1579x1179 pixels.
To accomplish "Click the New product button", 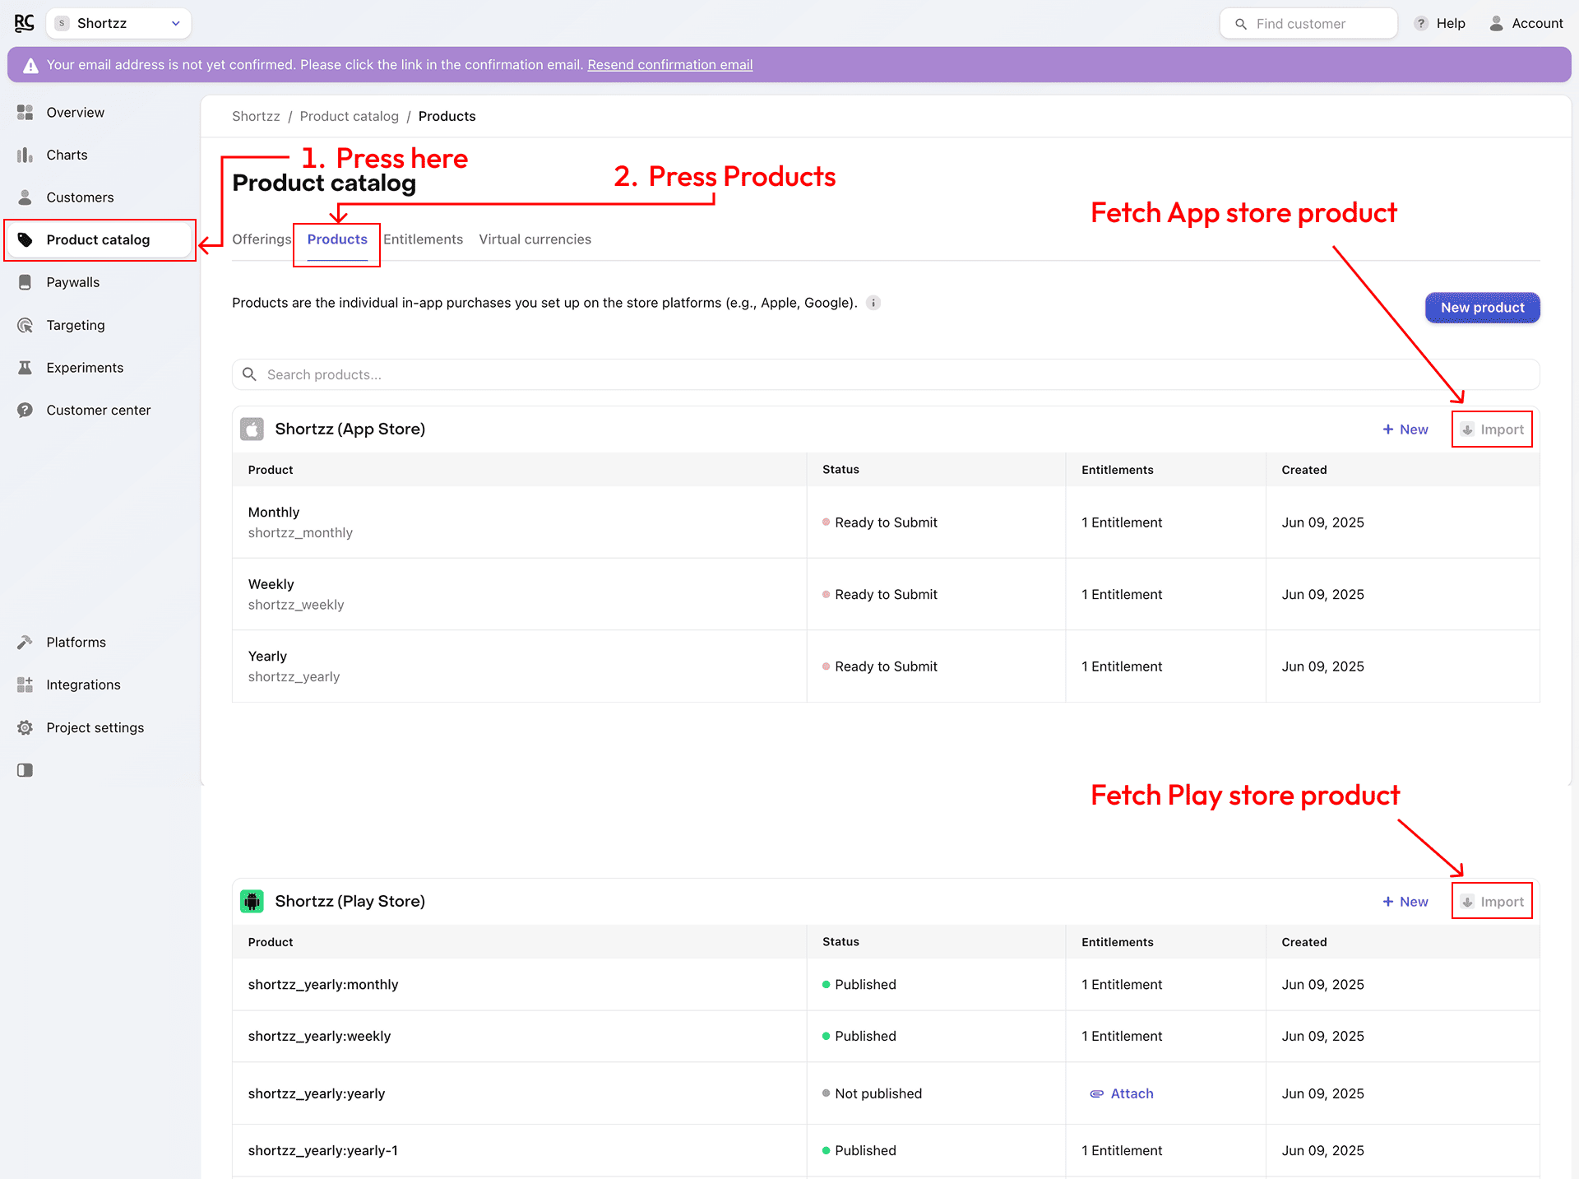I will tap(1482, 308).
